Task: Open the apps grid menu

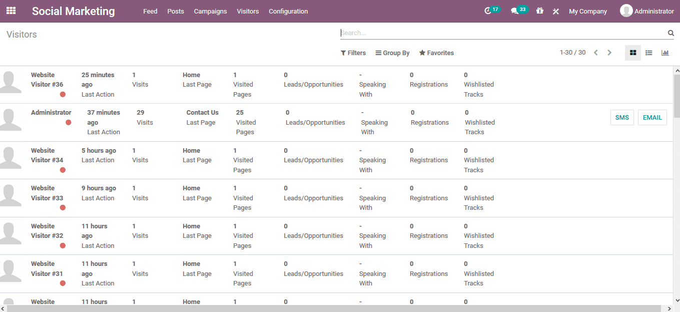Action: pos(11,11)
